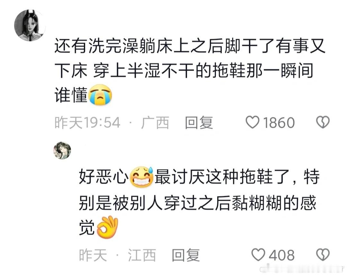The width and height of the screenshot is (347, 276).
Task: Open the first commenter's avatar profile
Action: pos(30,25)
